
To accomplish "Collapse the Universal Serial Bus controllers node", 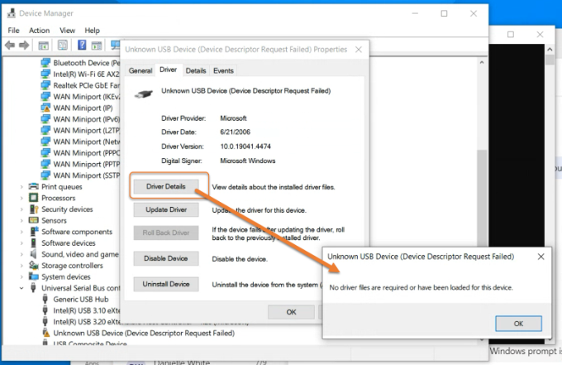I will (x=22, y=287).
